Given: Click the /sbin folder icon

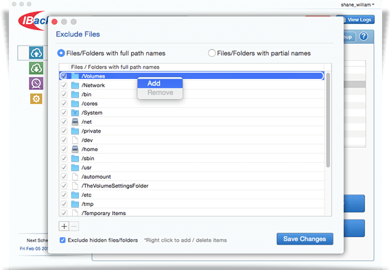Looking at the screenshot, I should click(75, 158).
